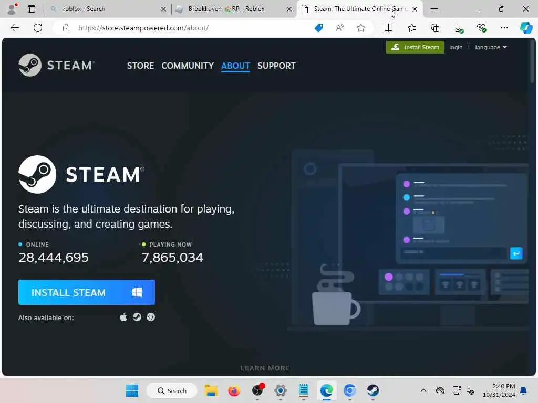Click the taskbar Search box
This screenshot has width=538, height=403.
point(172,390)
